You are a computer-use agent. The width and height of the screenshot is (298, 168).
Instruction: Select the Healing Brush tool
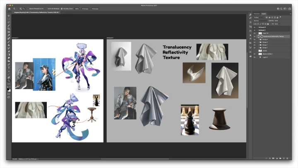(x=9, y=39)
